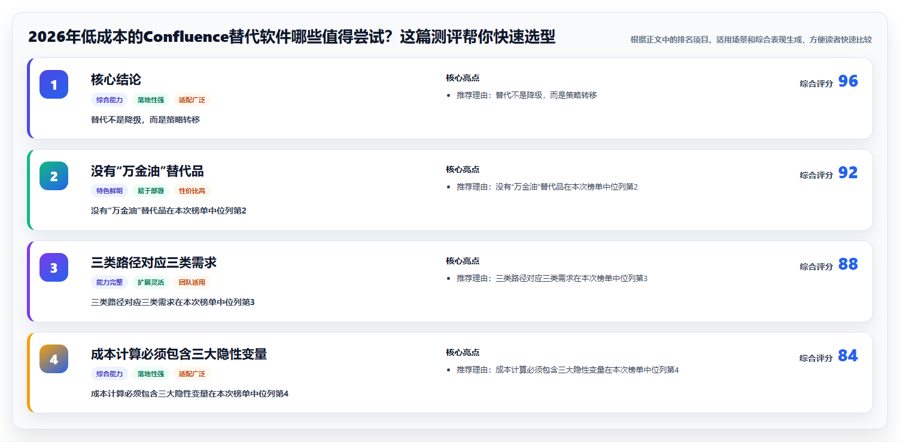Select the page heading about Confluence替代软件
Viewport: 900px width, 442px height.
pyautogui.click(x=291, y=37)
